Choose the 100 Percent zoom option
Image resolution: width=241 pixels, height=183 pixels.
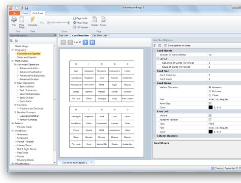pos(81,27)
